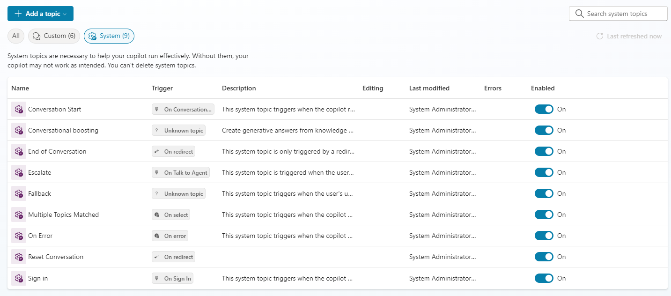Viewport: 671px width, 296px height.
Task: Open the End of Conversation topic
Action: (x=57, y=151)
